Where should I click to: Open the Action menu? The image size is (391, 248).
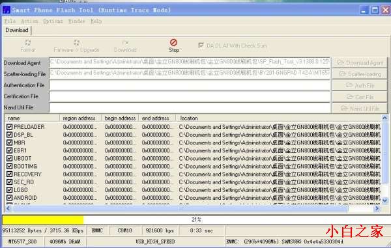(x=30, y=21)
